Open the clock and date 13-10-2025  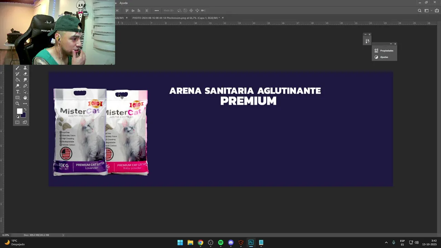coord(430,242)
